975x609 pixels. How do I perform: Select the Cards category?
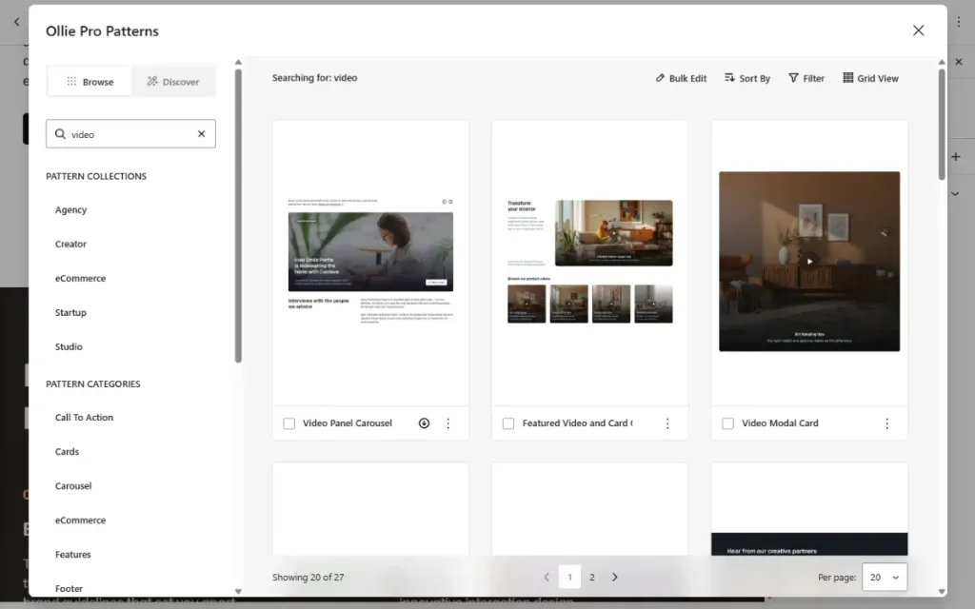(x=68, y=452)
